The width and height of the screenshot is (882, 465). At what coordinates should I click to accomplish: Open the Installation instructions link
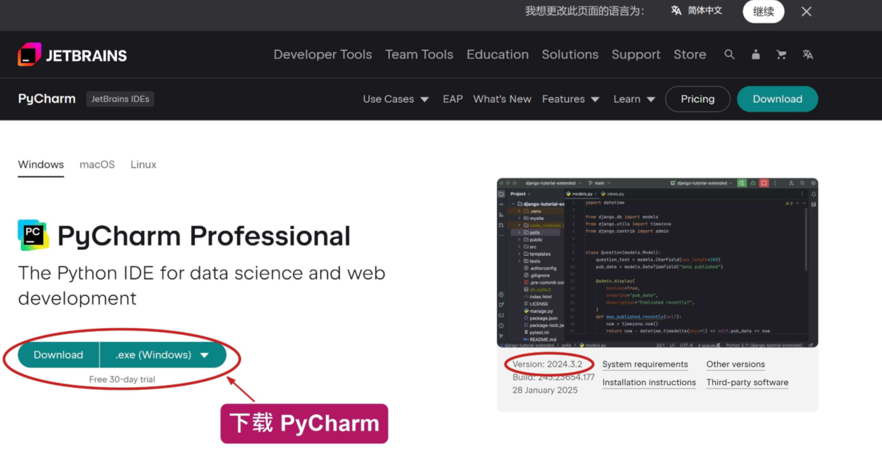click(649, 383)
